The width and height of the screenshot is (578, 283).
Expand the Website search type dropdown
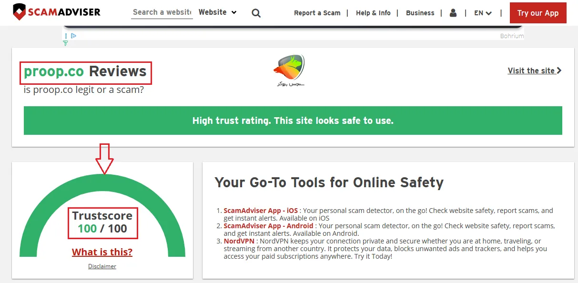[x=217, y=12]
